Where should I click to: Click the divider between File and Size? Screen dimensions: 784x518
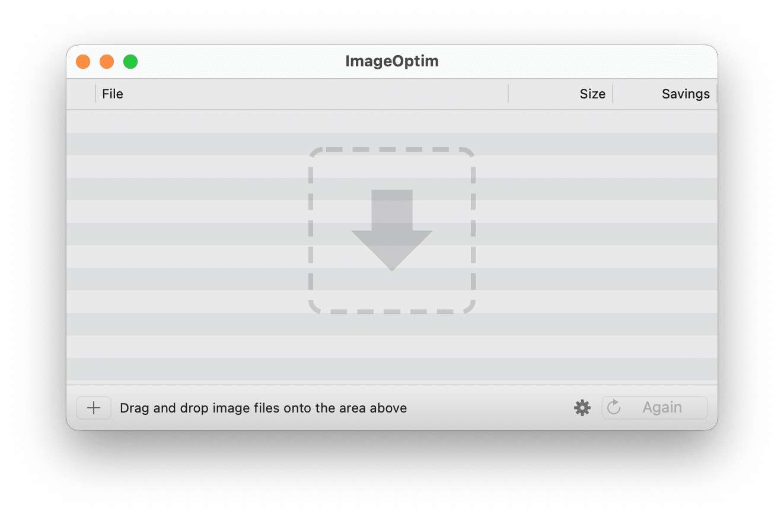click(x=508, y=94)
